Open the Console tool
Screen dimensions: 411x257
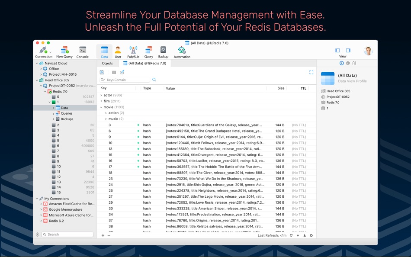click(x=82, y=52)
